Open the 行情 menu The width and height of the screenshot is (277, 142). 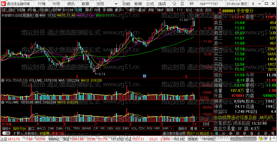click(41, 4)
